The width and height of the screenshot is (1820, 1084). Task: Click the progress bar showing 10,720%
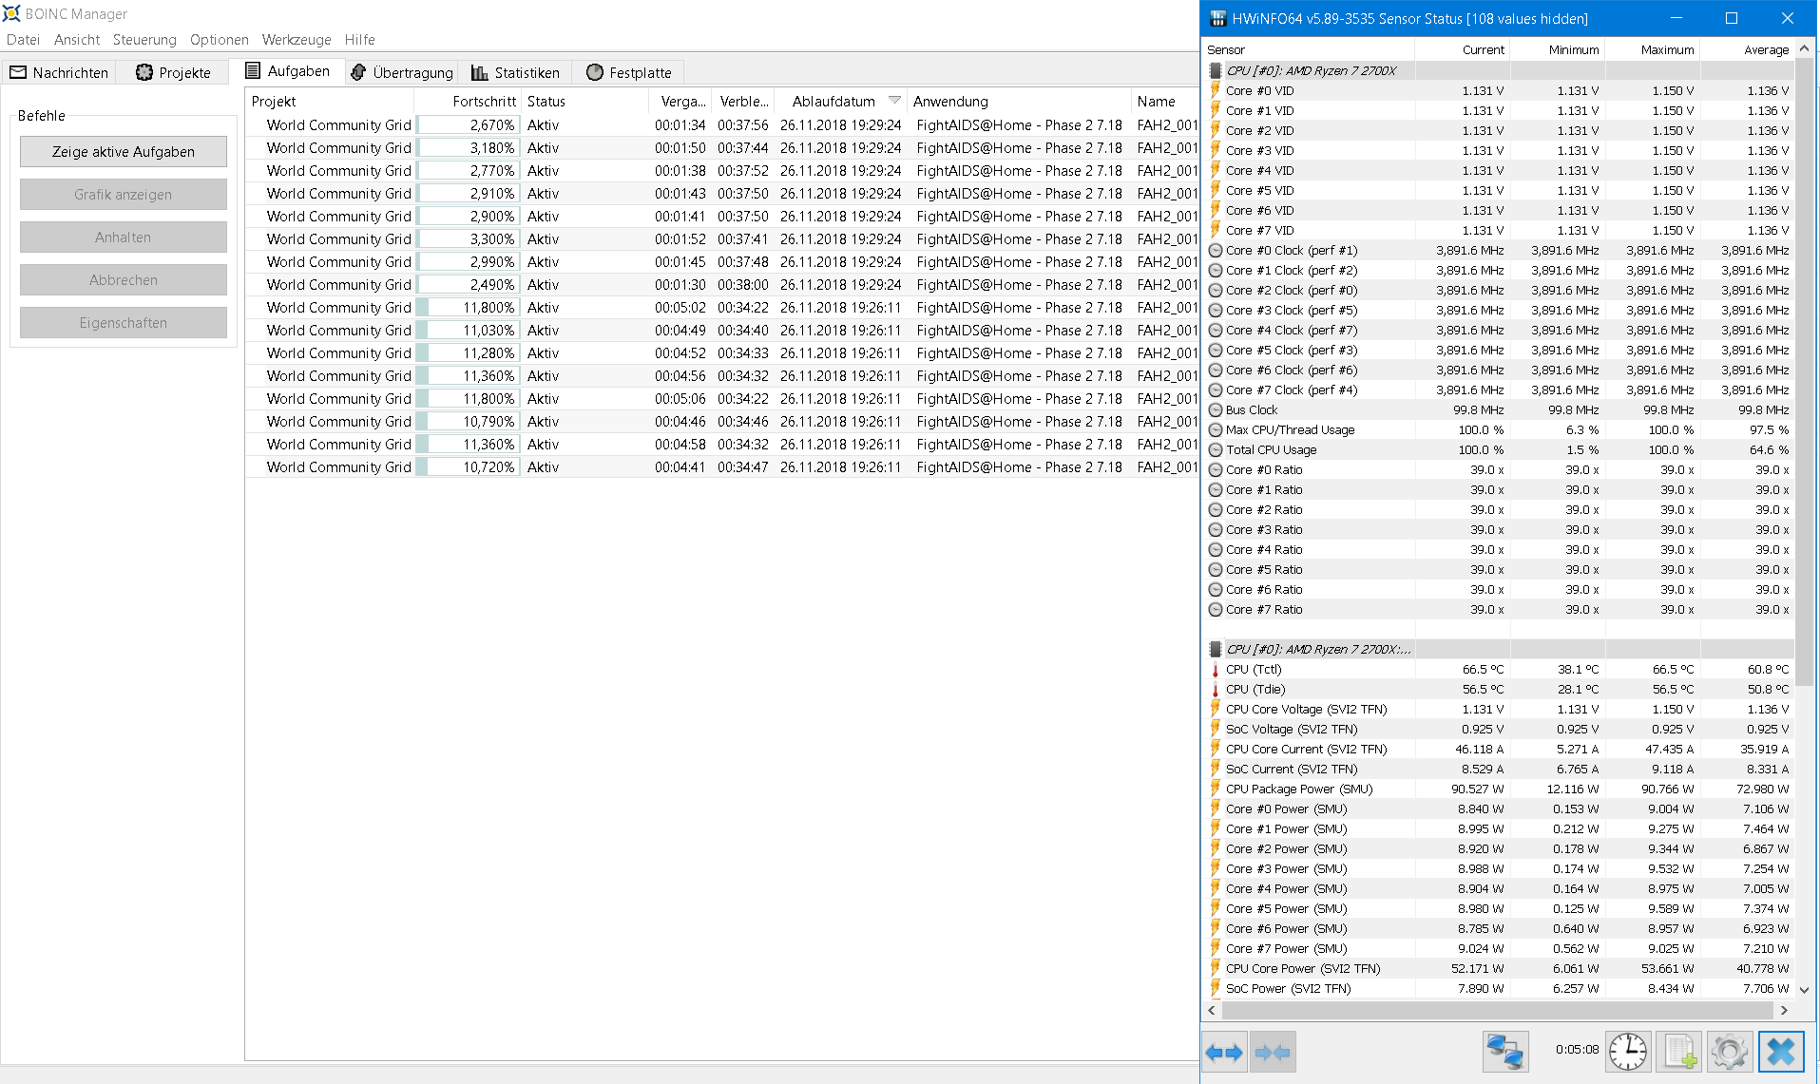[x=469, y=467]
